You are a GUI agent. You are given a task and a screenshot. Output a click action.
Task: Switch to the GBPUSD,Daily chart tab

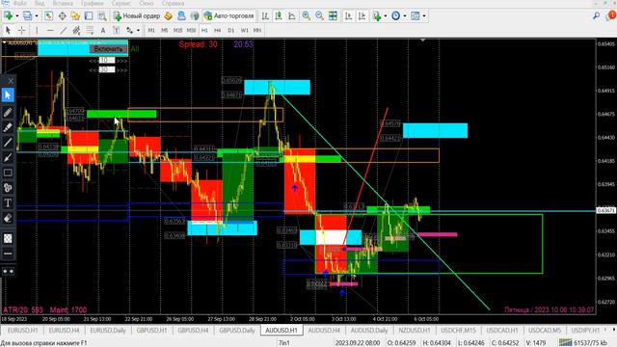click(237, 330)
